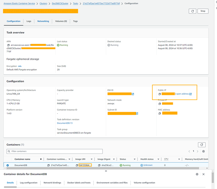
Task: Click the Filter containers search field
Action: (x=55, y=151)
